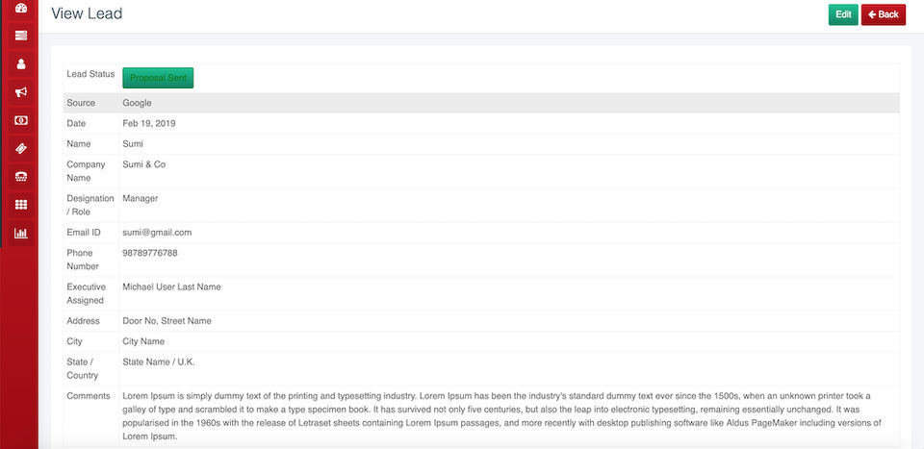Select the megaphone icon in sidebar

[20, 92]
